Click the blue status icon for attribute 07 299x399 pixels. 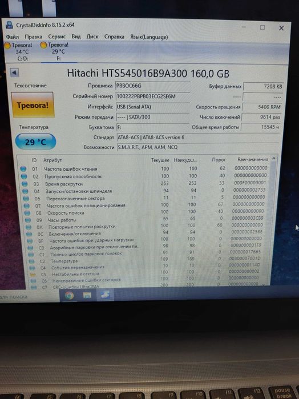click(27, 205)
